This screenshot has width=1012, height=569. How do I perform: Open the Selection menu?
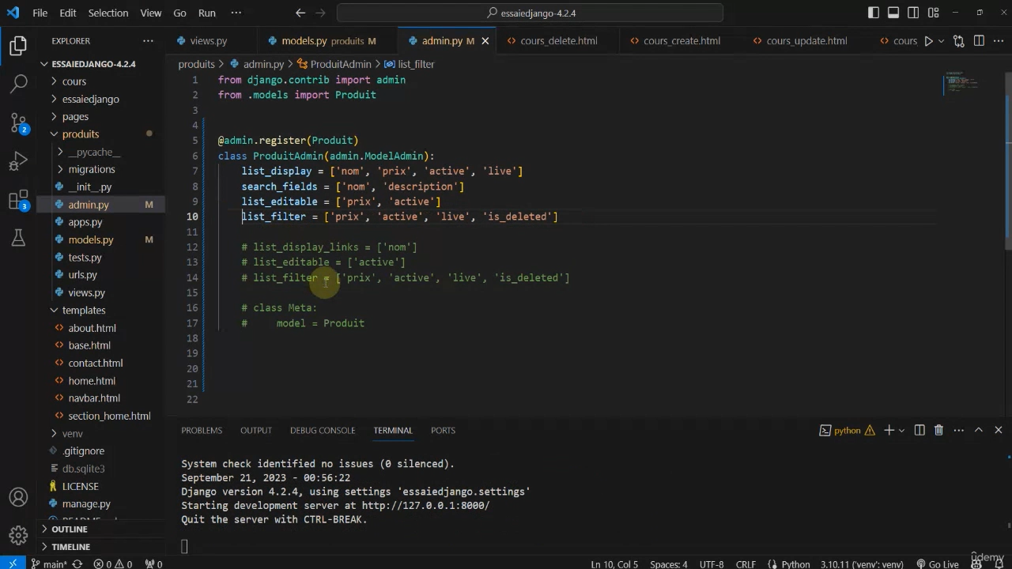108,13
